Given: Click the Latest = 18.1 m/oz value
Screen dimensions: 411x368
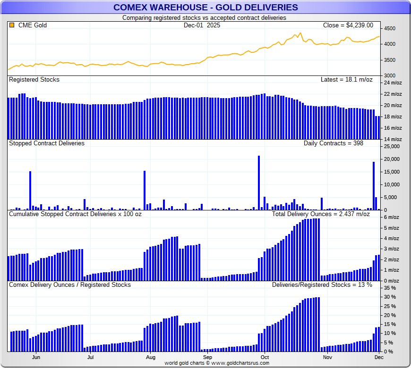Looking at the screenshot, I should [346, 80].
